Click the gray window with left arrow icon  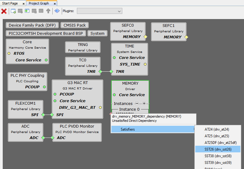click(41, 11)
